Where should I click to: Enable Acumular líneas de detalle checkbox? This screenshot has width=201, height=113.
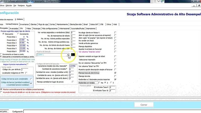coord(1,92)
